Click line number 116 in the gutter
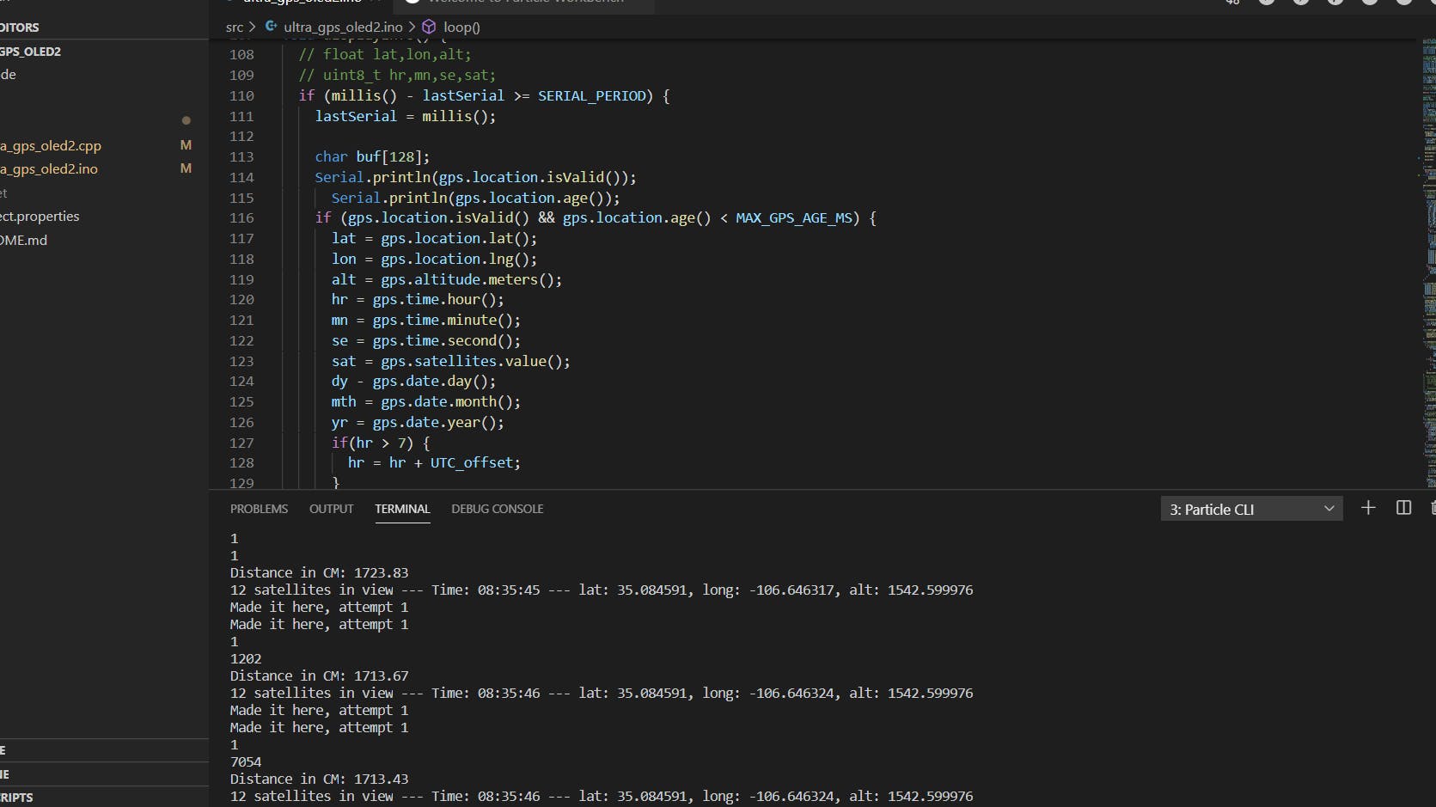1436x807 pixels. click(x=241, y=218)
